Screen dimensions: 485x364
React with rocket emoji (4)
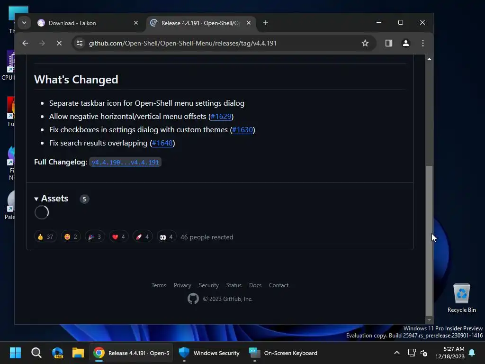click(142, 237)
